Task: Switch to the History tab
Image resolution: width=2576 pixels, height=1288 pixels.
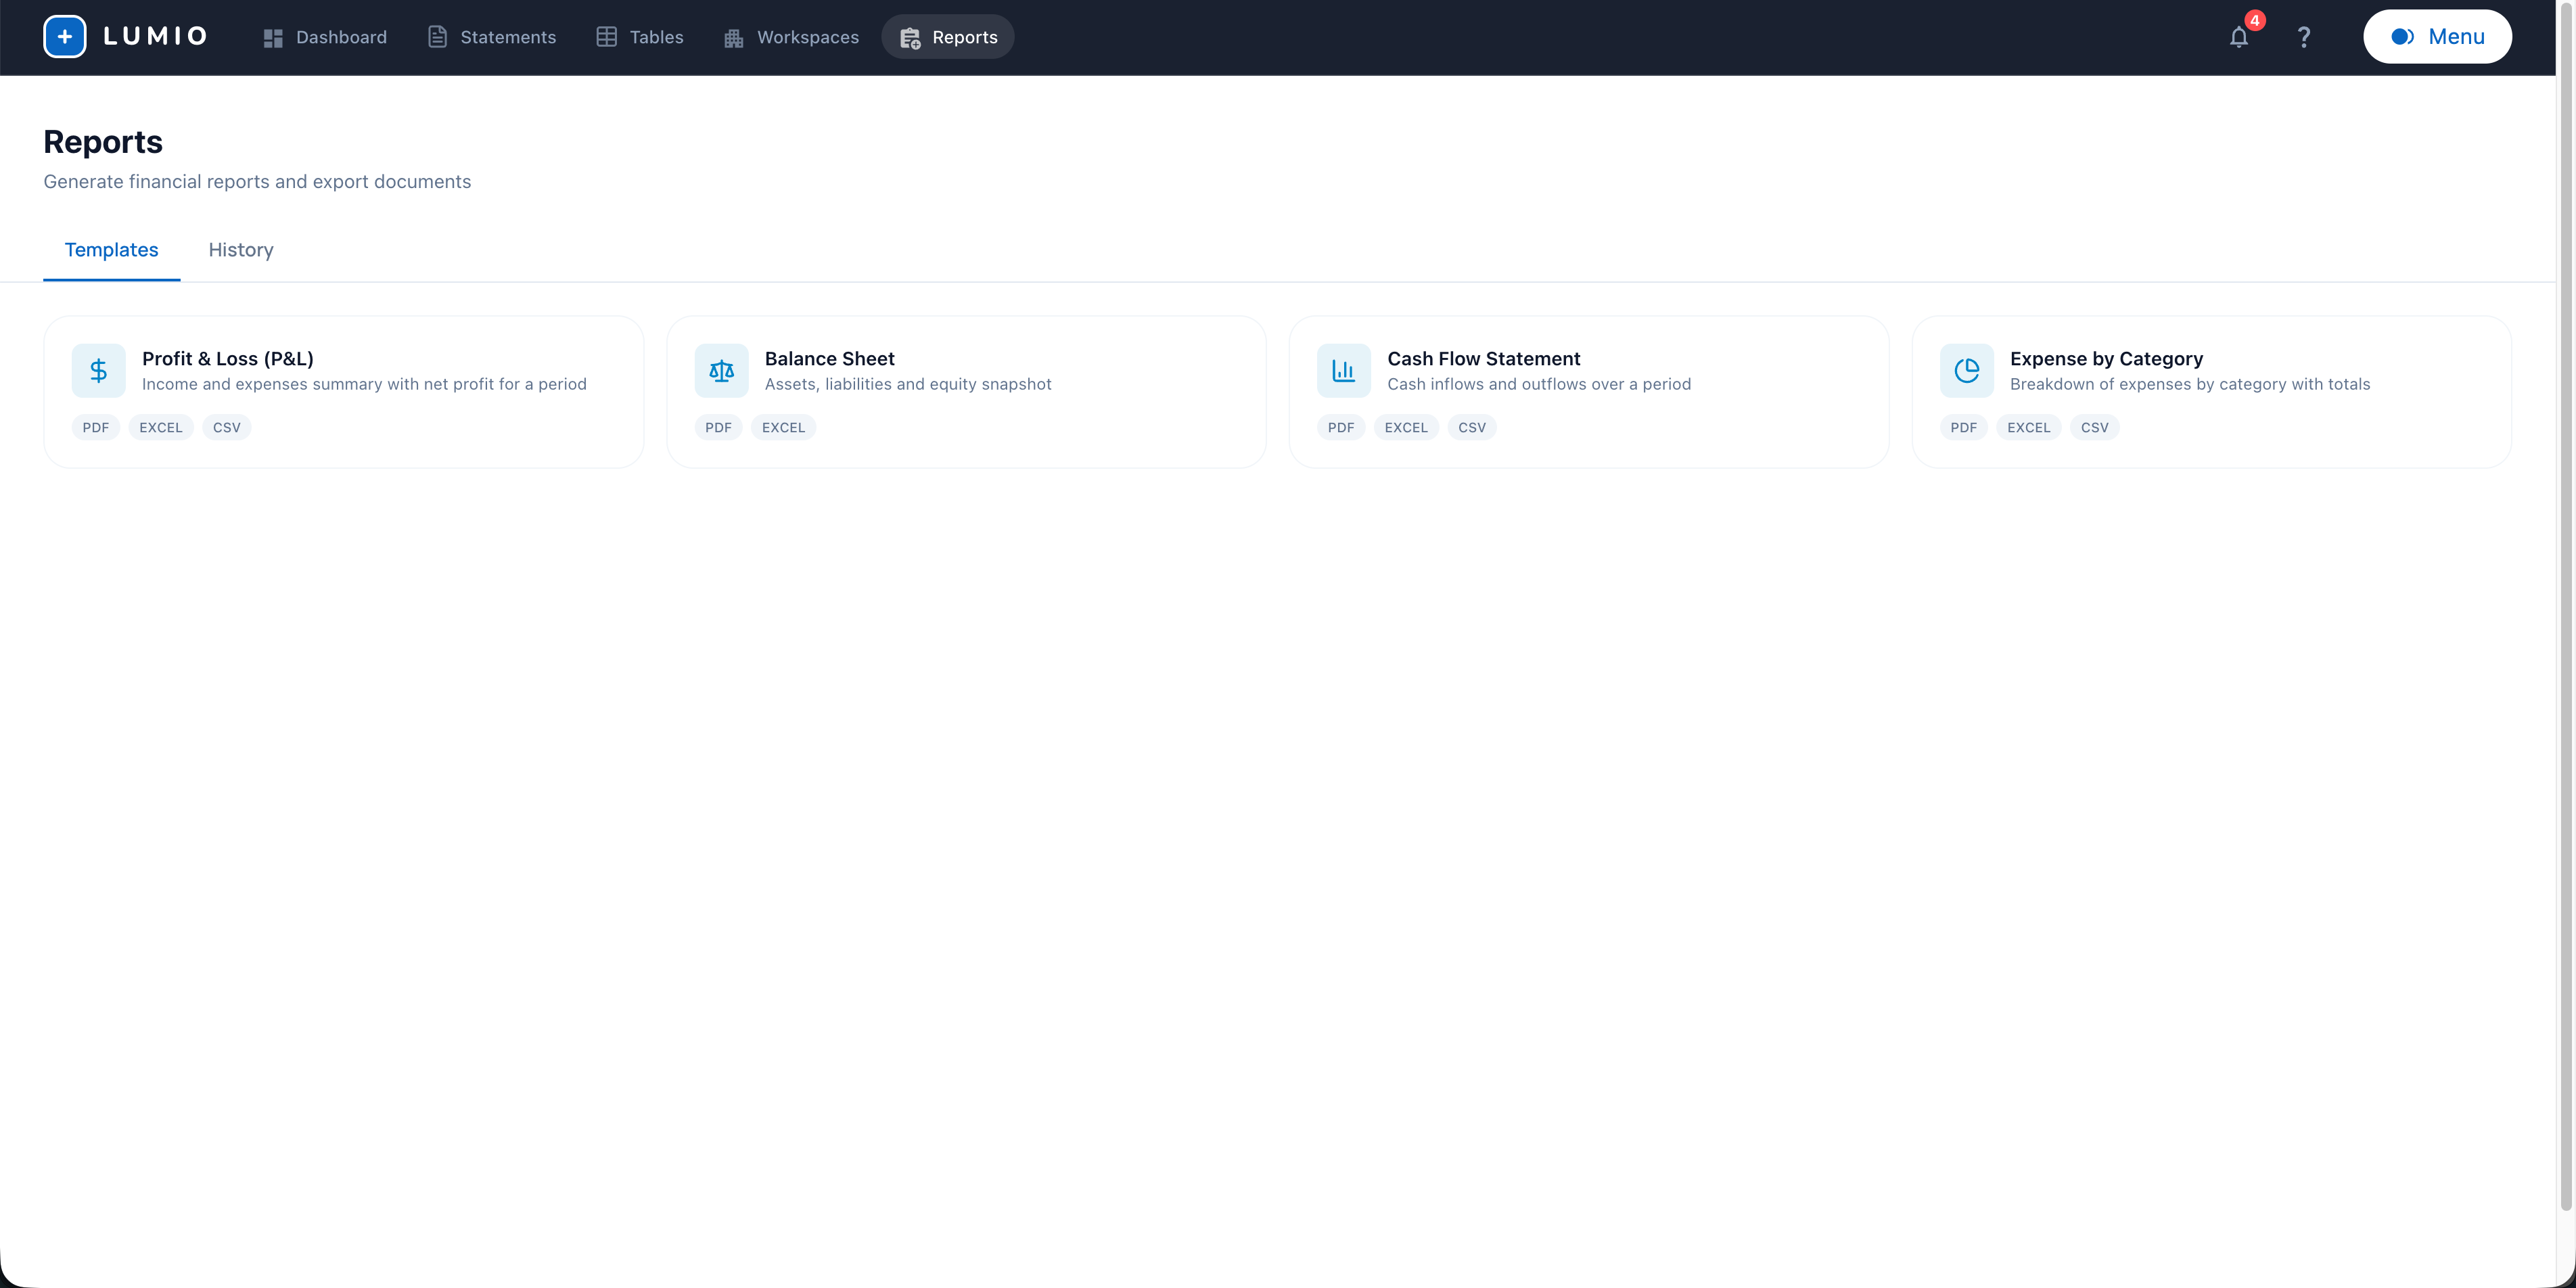Action: [x=241, y=250]
